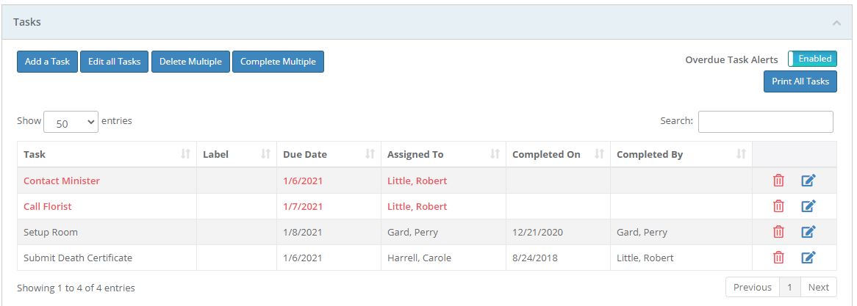Viewport: 857px width, 306px height.
Task: Delete the Setup Room task
Action: [778, 232]
